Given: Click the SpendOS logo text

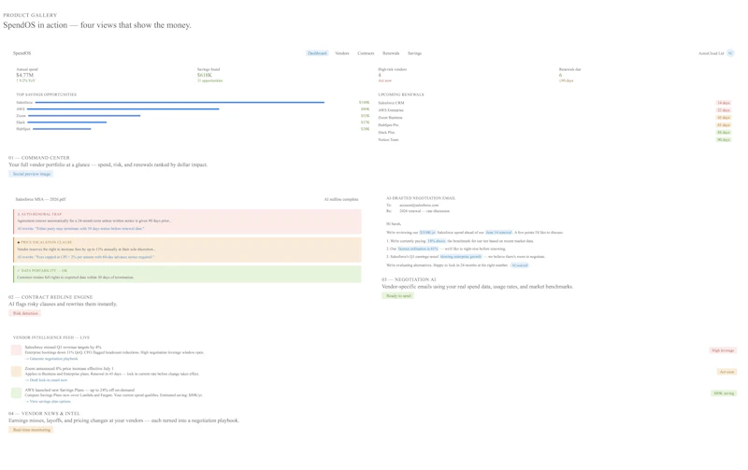Looking at the screenshot, I should (x=22, y=53).
